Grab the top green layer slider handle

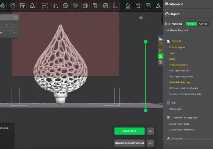[146, 42]
